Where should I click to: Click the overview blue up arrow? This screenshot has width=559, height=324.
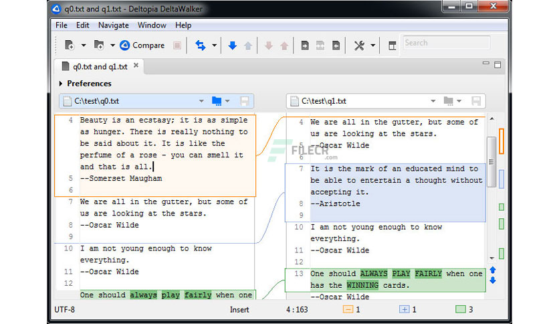(493, 270)
